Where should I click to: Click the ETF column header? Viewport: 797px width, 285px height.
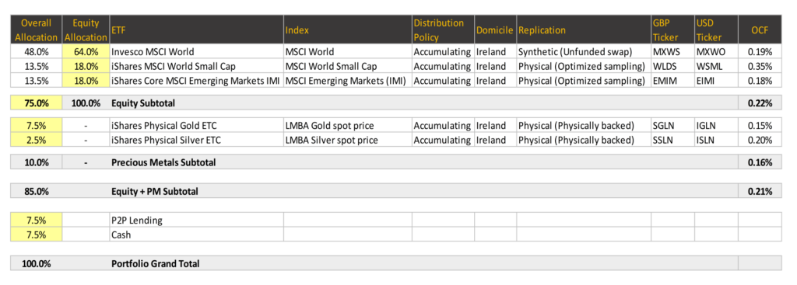click(x=196, y=30)
